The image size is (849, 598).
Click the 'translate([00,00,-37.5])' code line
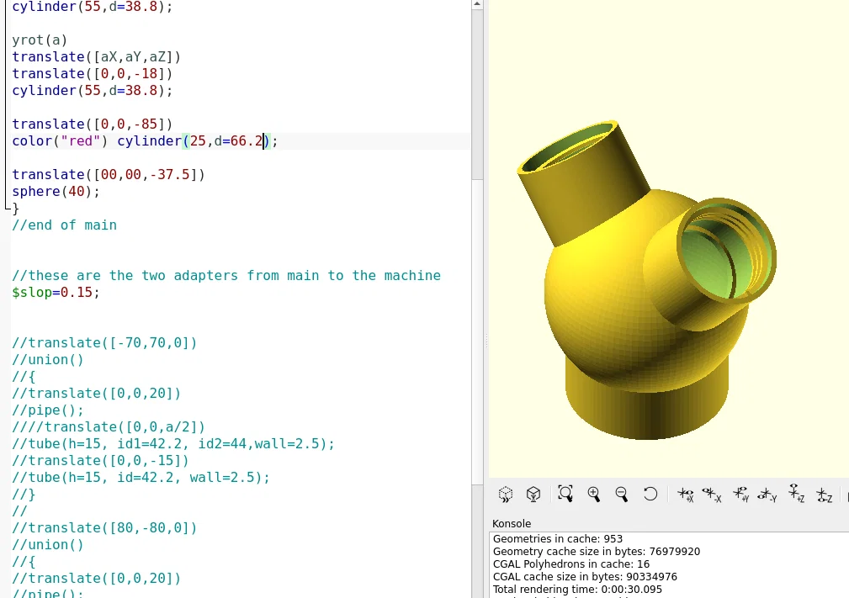pyautogui.click(x=109, y=174)
